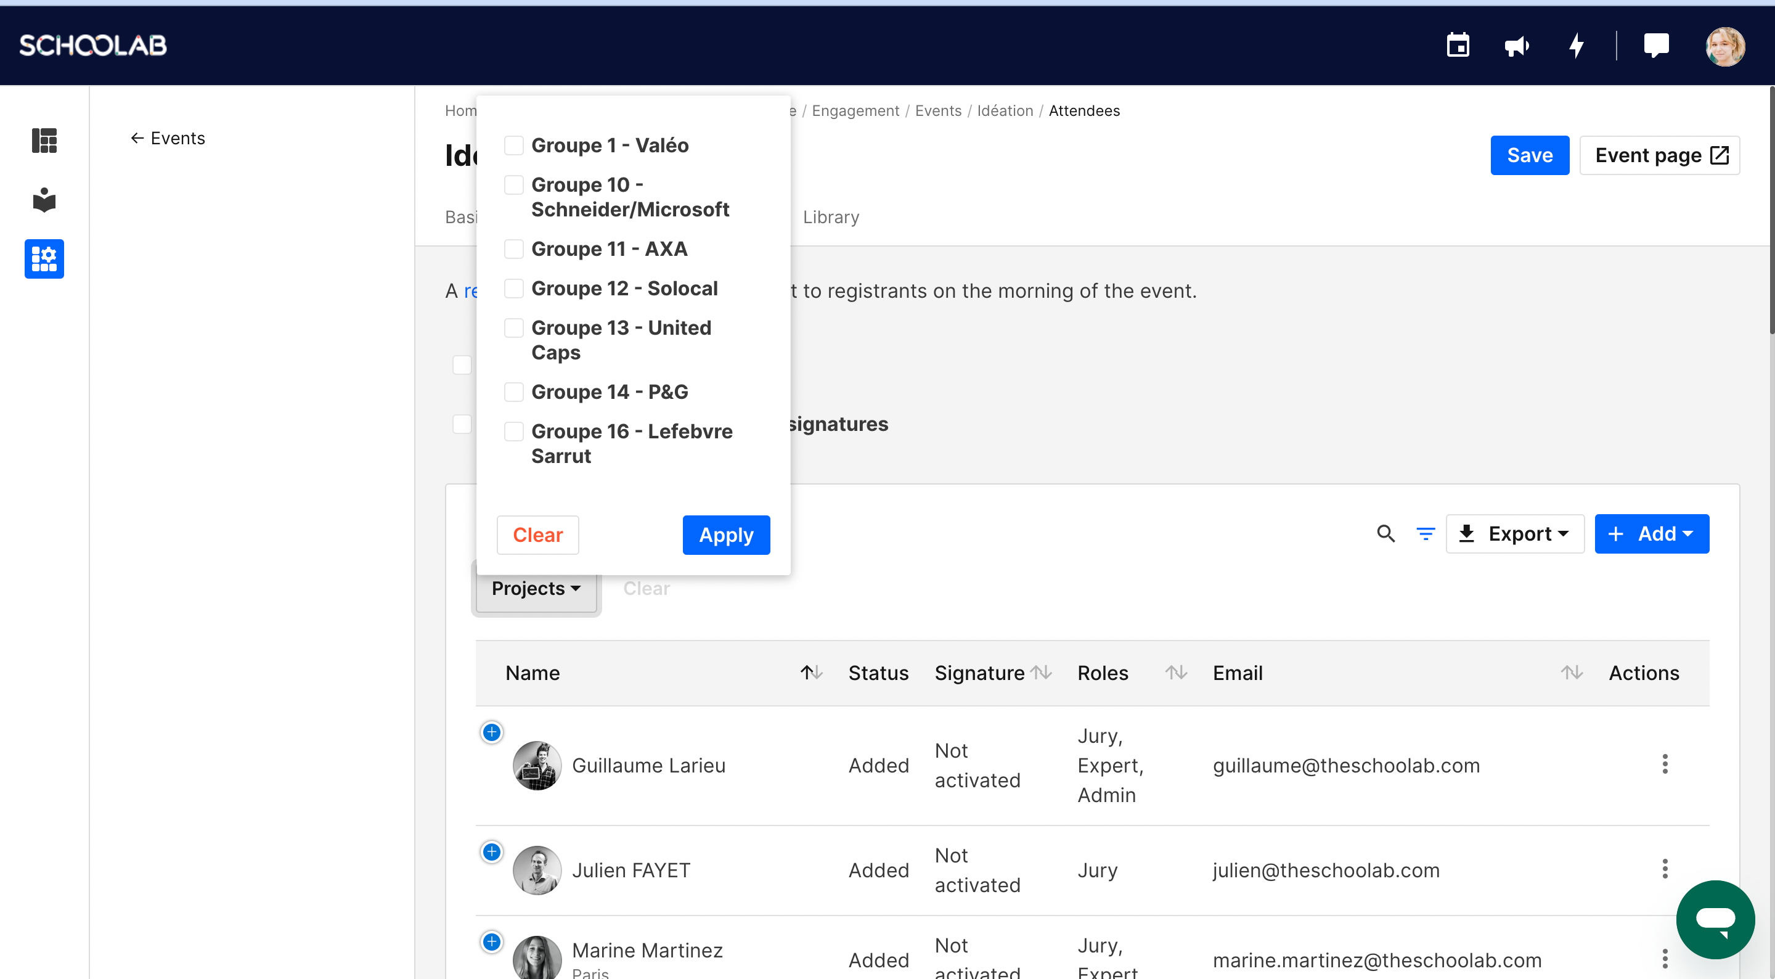The width and height of the screenshot is (1775, 979).
Task: Click the lightning bolt icon
Action: click(1577, 46)
